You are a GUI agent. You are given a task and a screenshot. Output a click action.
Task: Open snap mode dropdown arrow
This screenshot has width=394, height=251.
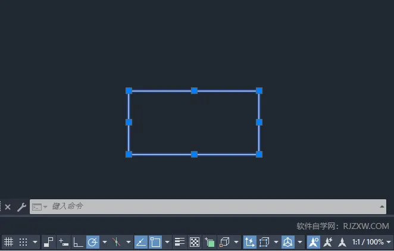point(36,242)
